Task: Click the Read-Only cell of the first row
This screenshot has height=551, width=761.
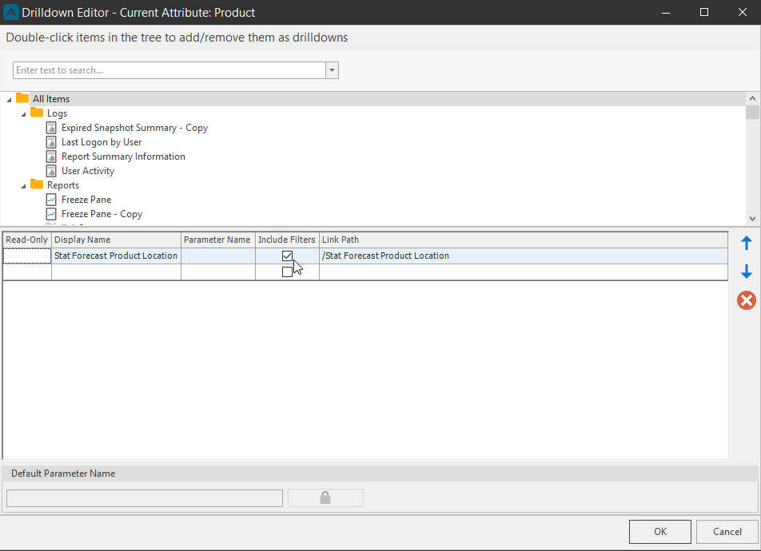Action: [26, 256]
